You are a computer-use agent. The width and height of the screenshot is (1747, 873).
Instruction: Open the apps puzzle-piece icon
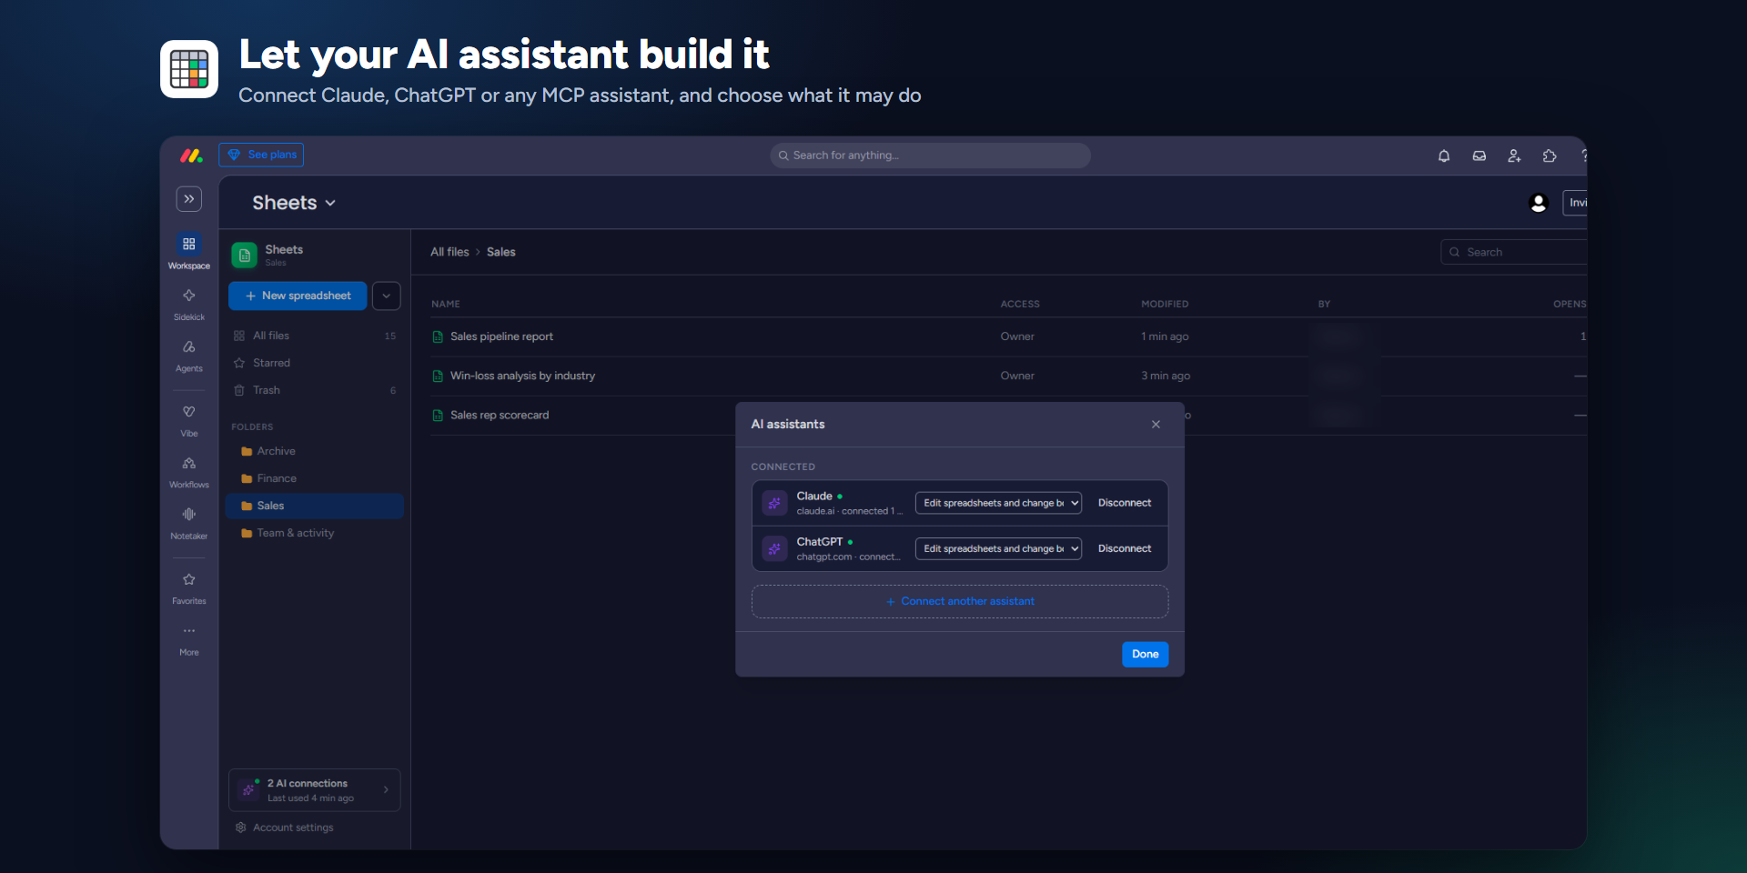pos(1550,156)
